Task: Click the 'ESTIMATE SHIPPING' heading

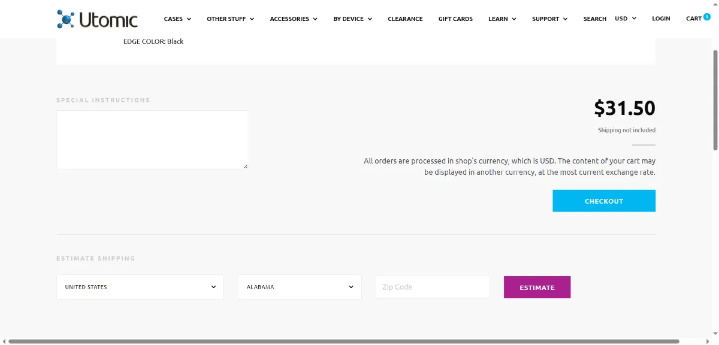Action: (96, 259)
